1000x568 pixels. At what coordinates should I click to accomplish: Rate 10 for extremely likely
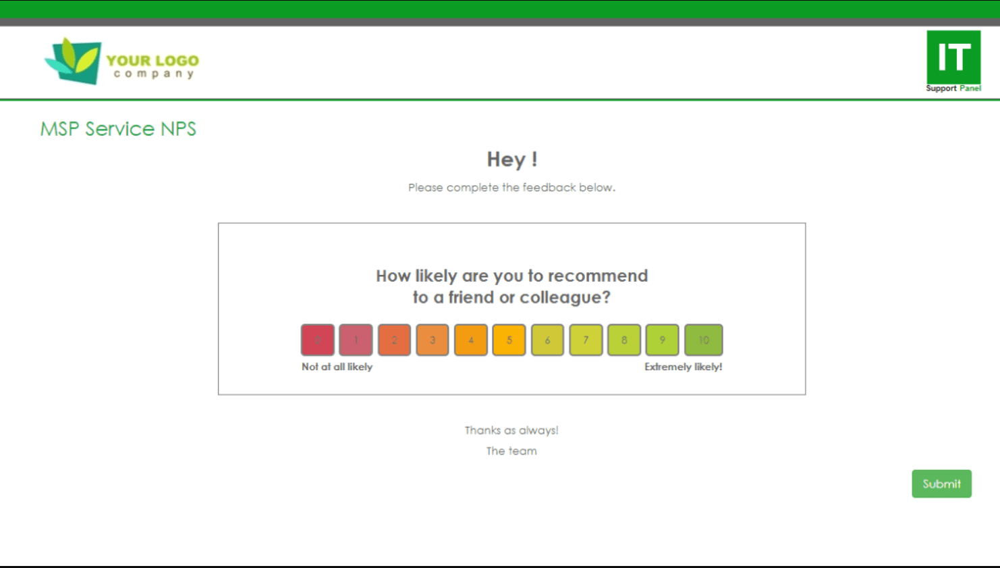(x=703, y=340)
